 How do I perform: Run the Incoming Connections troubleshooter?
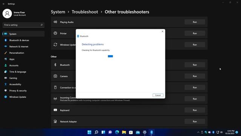[195, 99]
